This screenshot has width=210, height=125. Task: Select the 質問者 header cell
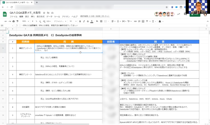coord(25,42)
